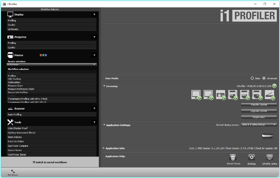Screen dimensions: 280x178
Task: Click the scanner license icon
Action: 270,95
